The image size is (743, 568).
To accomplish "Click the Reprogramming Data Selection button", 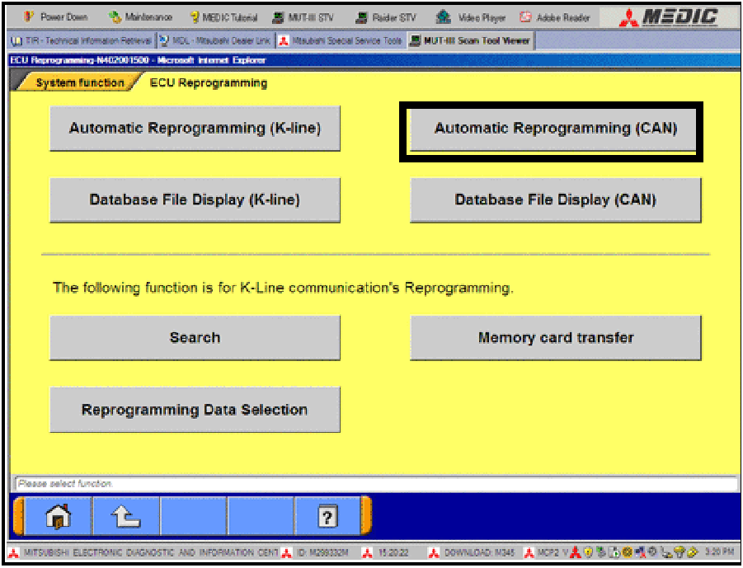I will 195,410.
